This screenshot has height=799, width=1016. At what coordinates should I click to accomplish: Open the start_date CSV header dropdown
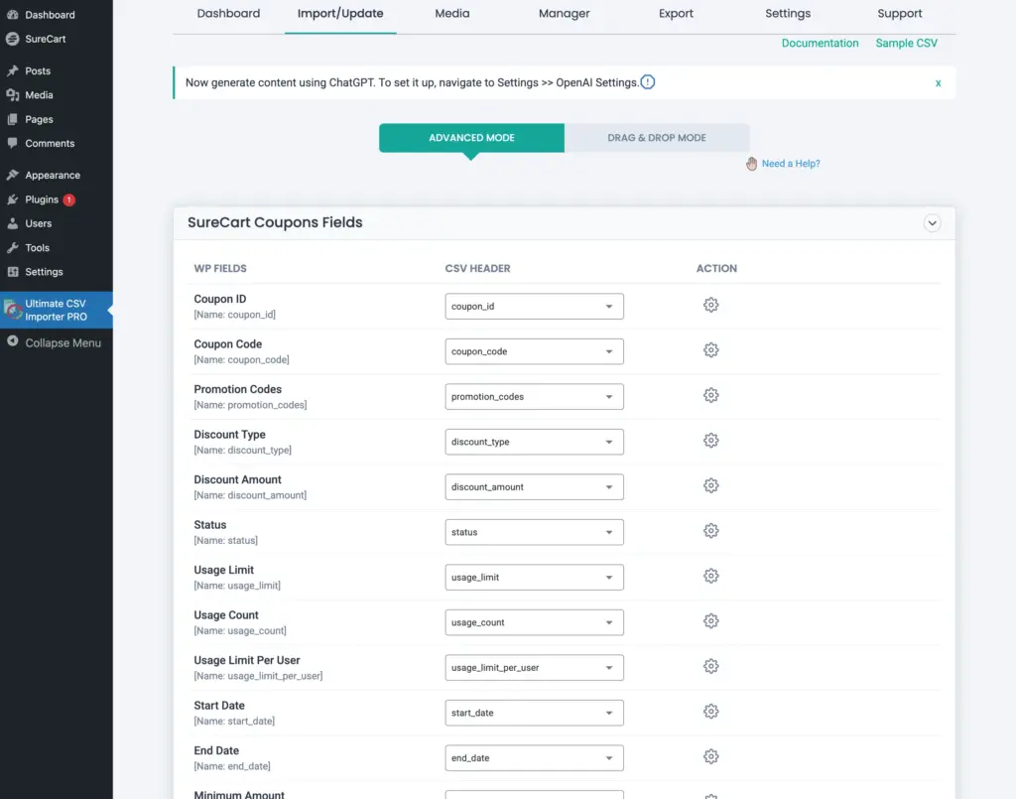tap(534, 713)
